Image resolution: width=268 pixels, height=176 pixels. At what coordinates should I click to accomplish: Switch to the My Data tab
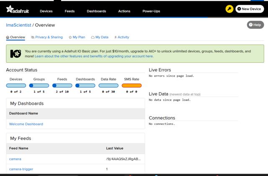[100, 37]
